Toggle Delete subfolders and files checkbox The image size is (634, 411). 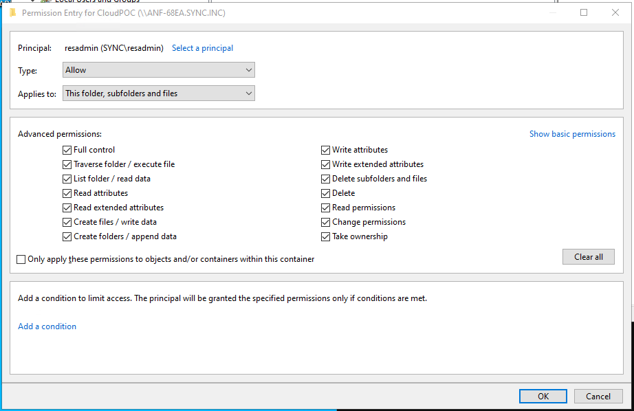click(x=326, y=179)
